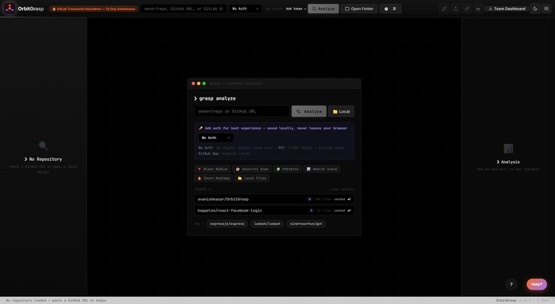Click the Analysis panel chart icon

(x=508, y=149)
